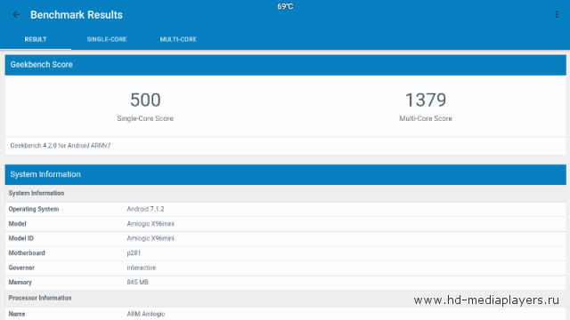Open the MULTI-CORE tab
This screenshot has height=320, width=570.
point(178,39)
